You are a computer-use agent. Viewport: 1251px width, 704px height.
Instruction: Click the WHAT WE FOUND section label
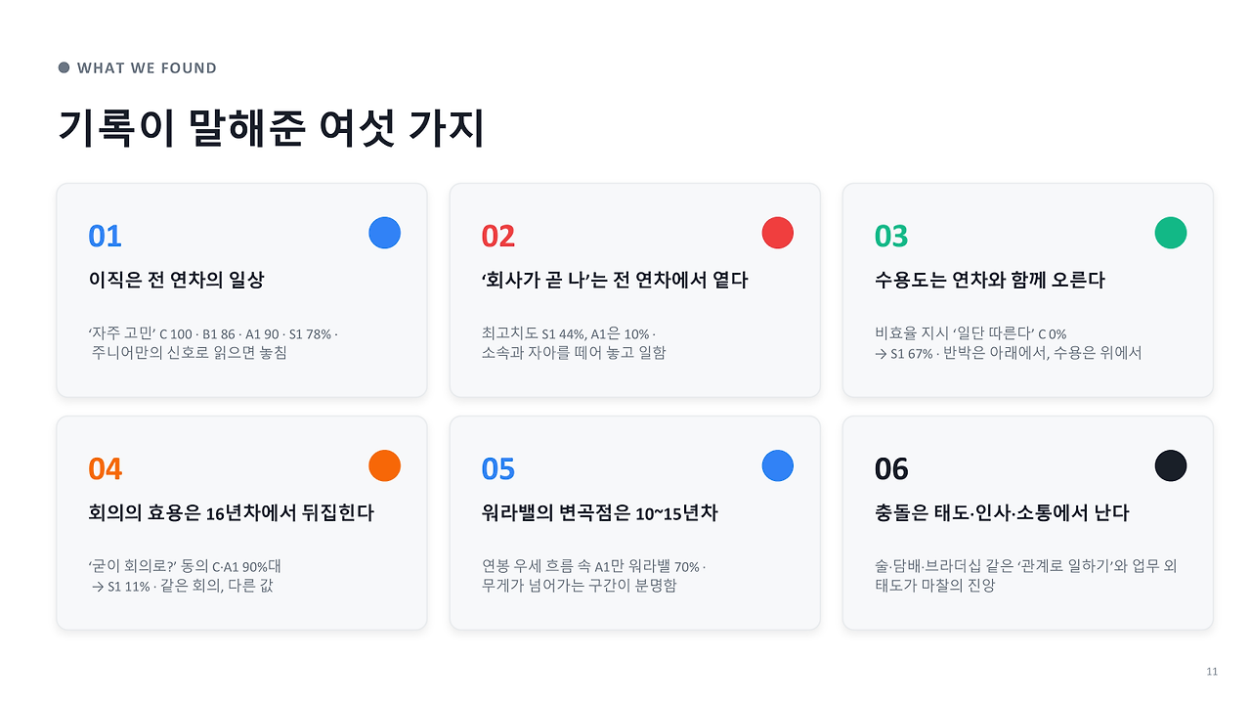[147, 67]
